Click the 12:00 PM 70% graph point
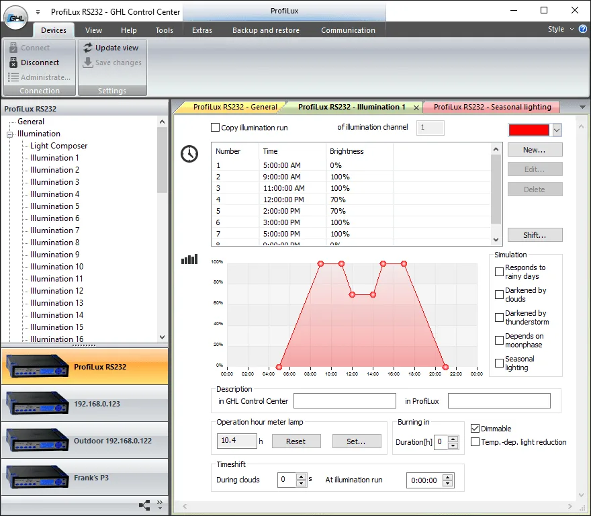Viewport: 591px width, 516px height. pos(352,294)
